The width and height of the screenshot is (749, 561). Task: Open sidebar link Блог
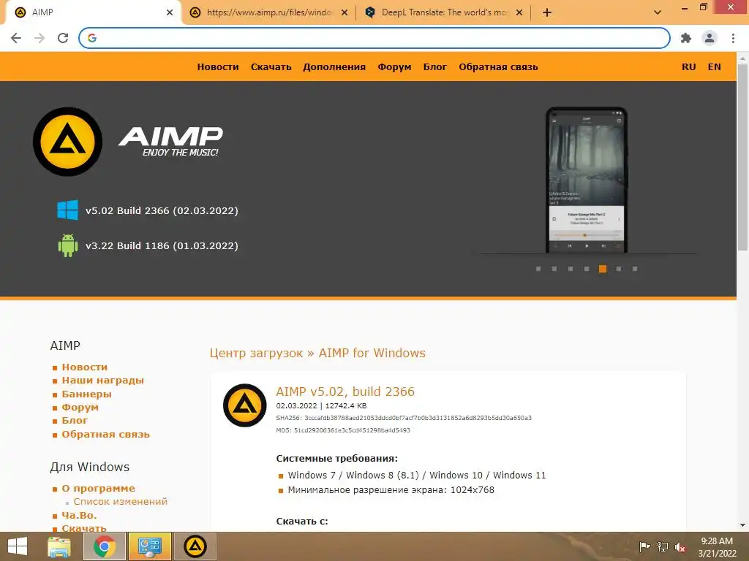pos(75,420)
